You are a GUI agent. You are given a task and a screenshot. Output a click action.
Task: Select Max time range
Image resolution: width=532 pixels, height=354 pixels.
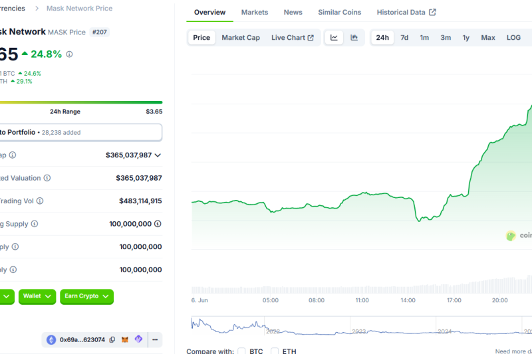(488, 38)
